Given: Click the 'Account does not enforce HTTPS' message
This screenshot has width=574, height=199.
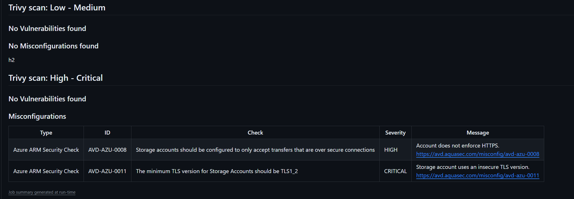Looking at the screenshot, I should [458, 146].
